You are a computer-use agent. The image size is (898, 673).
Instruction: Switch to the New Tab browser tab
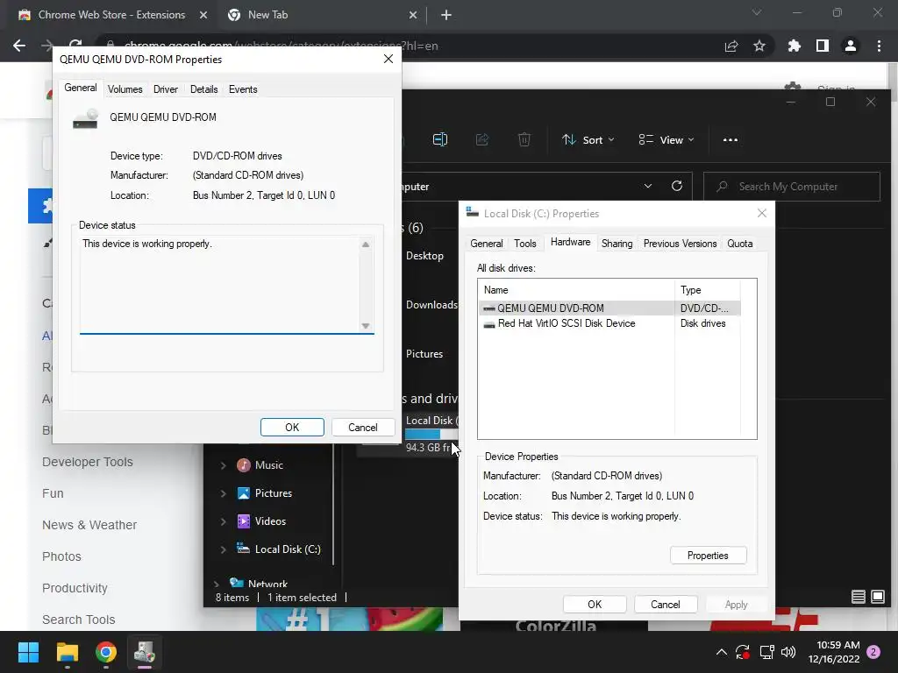click(x=322, y=15)
